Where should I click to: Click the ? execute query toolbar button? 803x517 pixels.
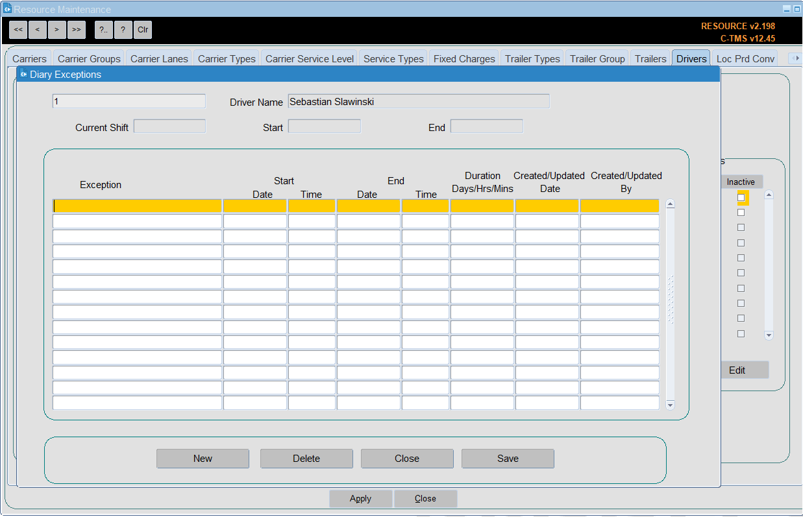point(123,30)
